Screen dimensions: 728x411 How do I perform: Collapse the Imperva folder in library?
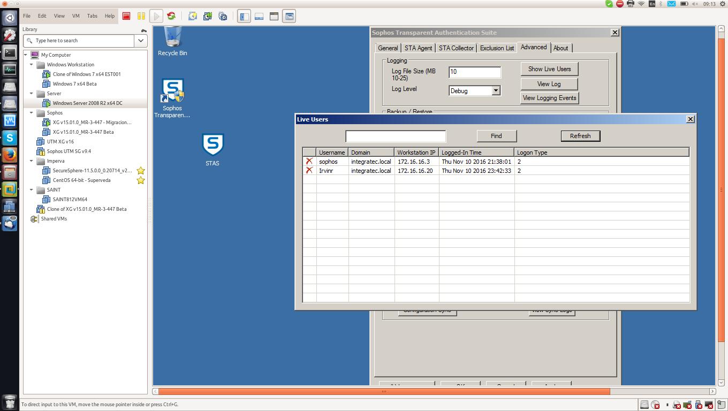(32, 161)
